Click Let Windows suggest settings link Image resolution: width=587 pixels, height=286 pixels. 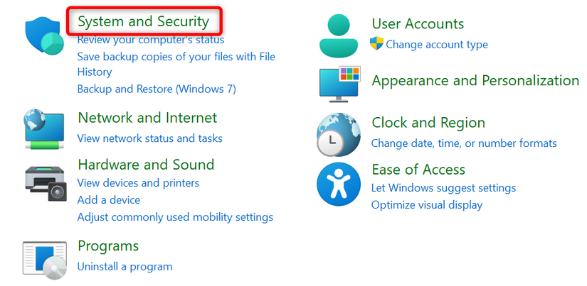[443, 188]
